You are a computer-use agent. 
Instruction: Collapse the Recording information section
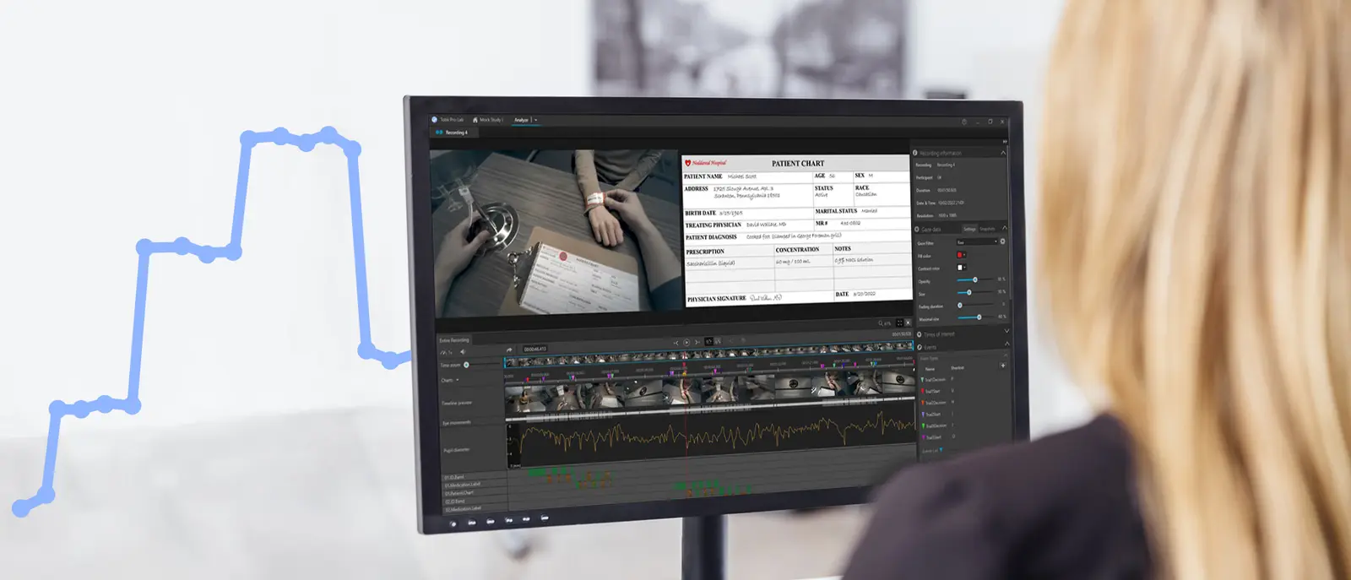point(1003,153)
